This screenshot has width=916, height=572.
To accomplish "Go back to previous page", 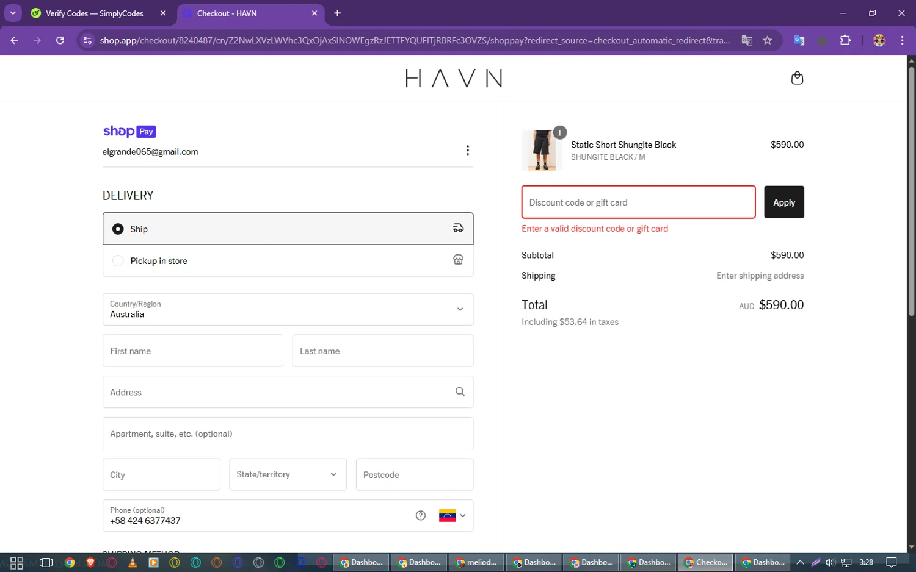I will coord(15,40).
